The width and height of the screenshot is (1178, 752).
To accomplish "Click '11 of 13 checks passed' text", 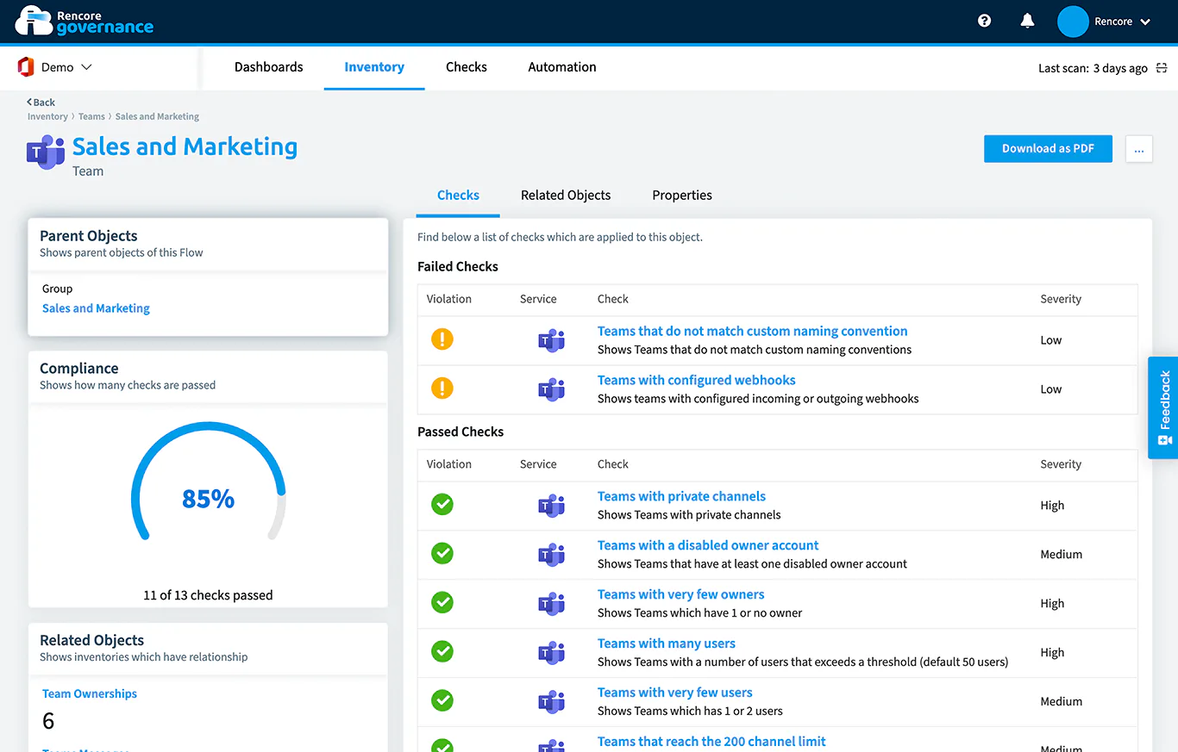I will coord(208,595).
